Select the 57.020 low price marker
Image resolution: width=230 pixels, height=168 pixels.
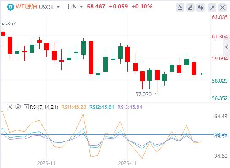click(143, 95)
